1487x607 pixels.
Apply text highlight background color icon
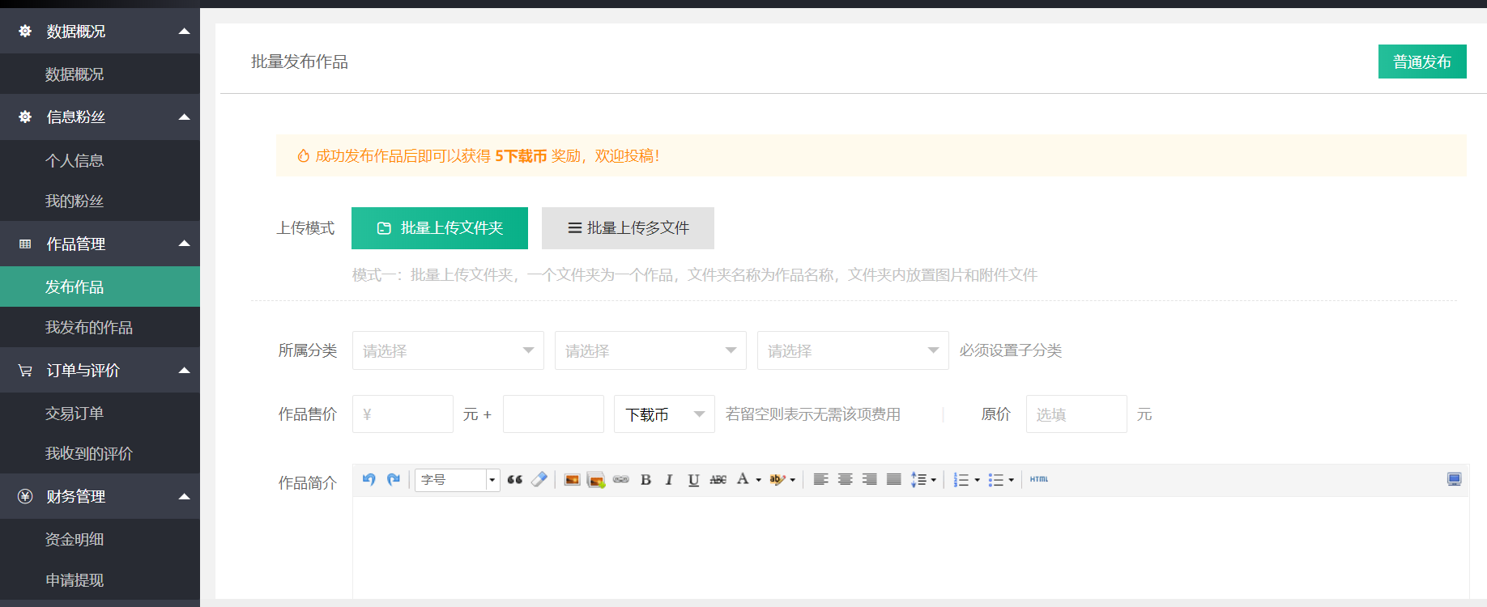[x=777, y=479]
